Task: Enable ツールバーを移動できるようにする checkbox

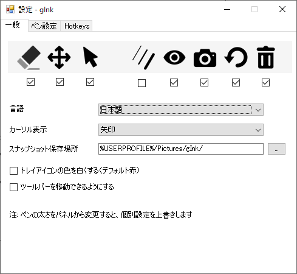Action: [13, 187]
